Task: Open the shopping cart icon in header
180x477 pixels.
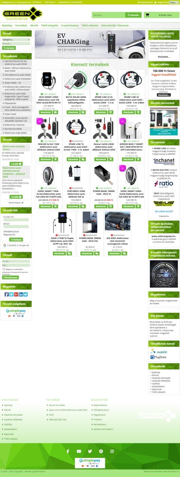Action: coord(147,15)
